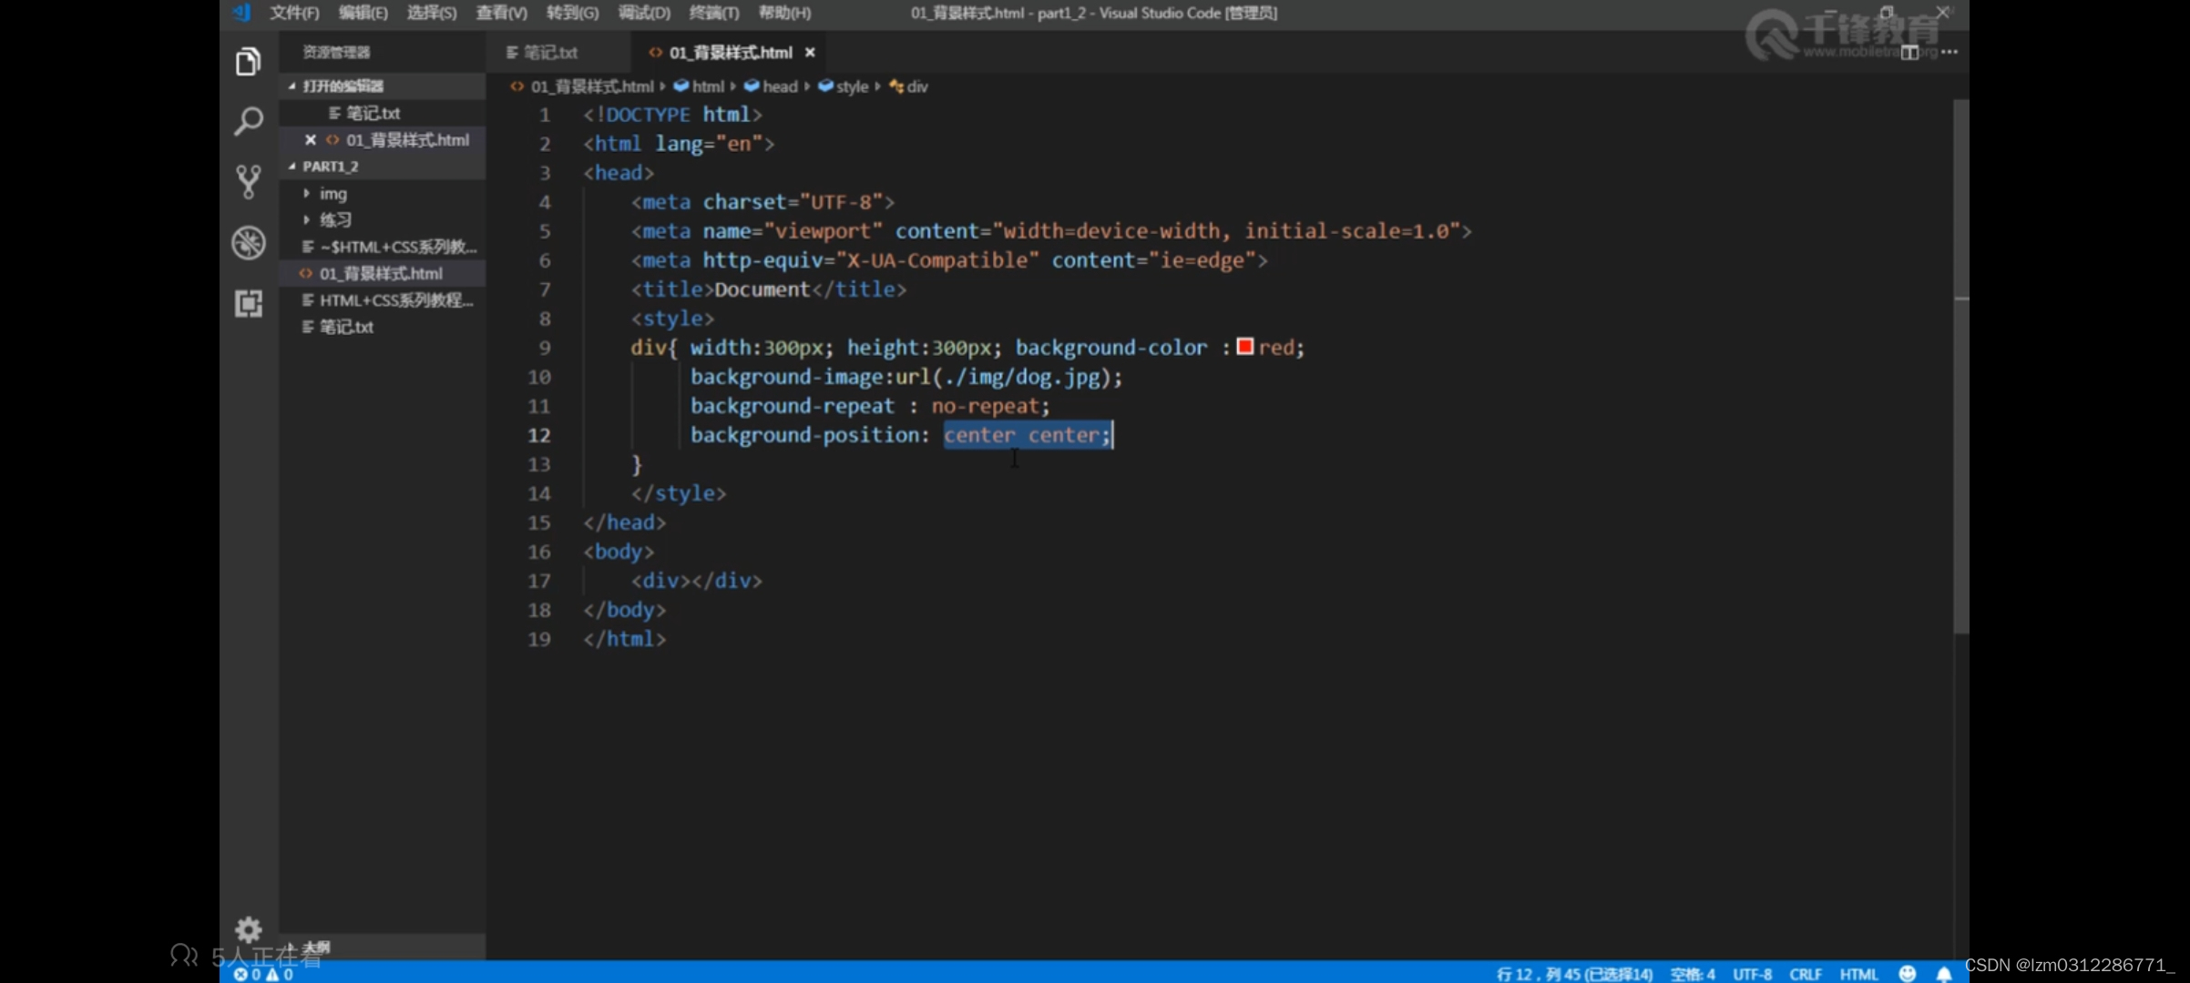Screen dimensions: 2190x983
Task: Open notifications bell in status bar
Action: click(x=1943, y=973)
